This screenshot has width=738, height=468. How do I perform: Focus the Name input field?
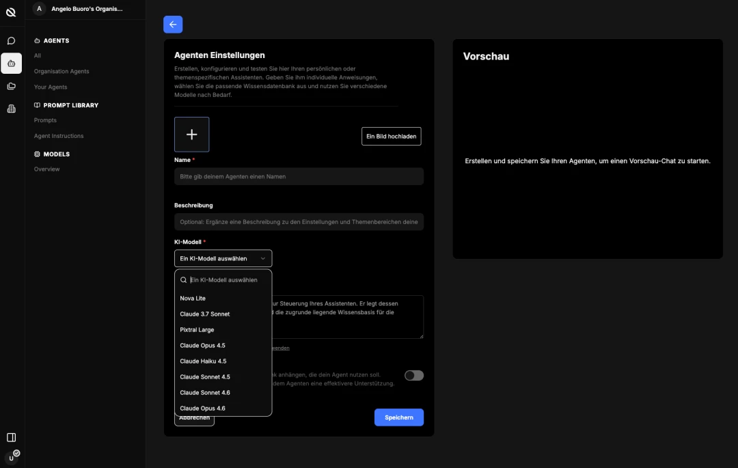click(x=299, y=176)
